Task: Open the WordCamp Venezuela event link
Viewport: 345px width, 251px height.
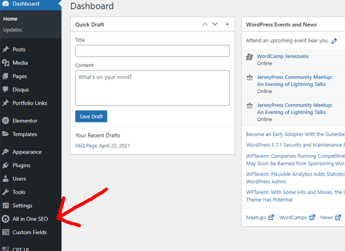Action: click(x=283, y=56)
